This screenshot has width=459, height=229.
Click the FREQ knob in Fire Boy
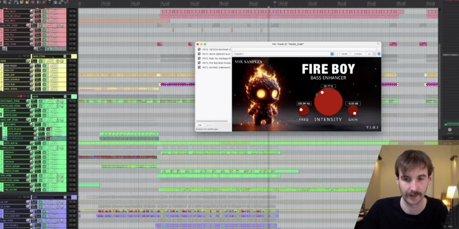click(x=304, y=111)
